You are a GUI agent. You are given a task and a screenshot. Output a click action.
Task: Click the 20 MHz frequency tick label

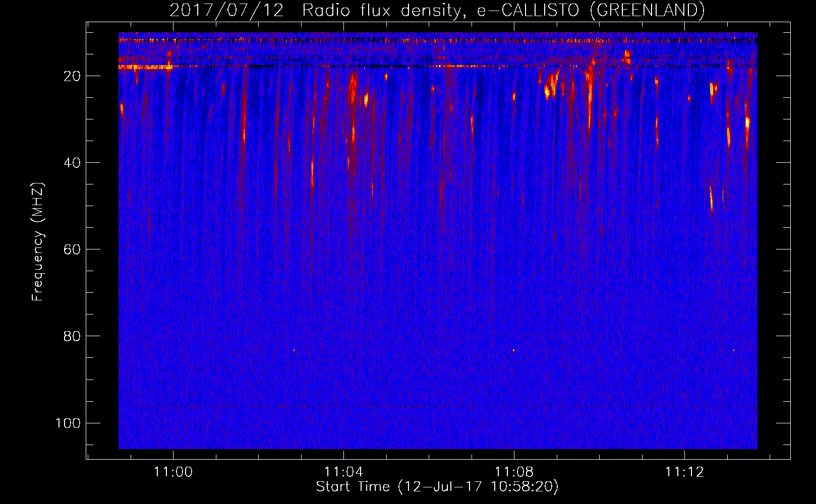[x=72, y=76]
